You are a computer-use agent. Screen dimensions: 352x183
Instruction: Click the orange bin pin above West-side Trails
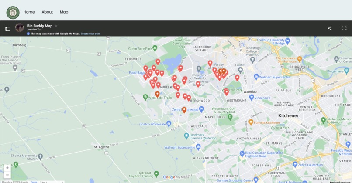157,94
